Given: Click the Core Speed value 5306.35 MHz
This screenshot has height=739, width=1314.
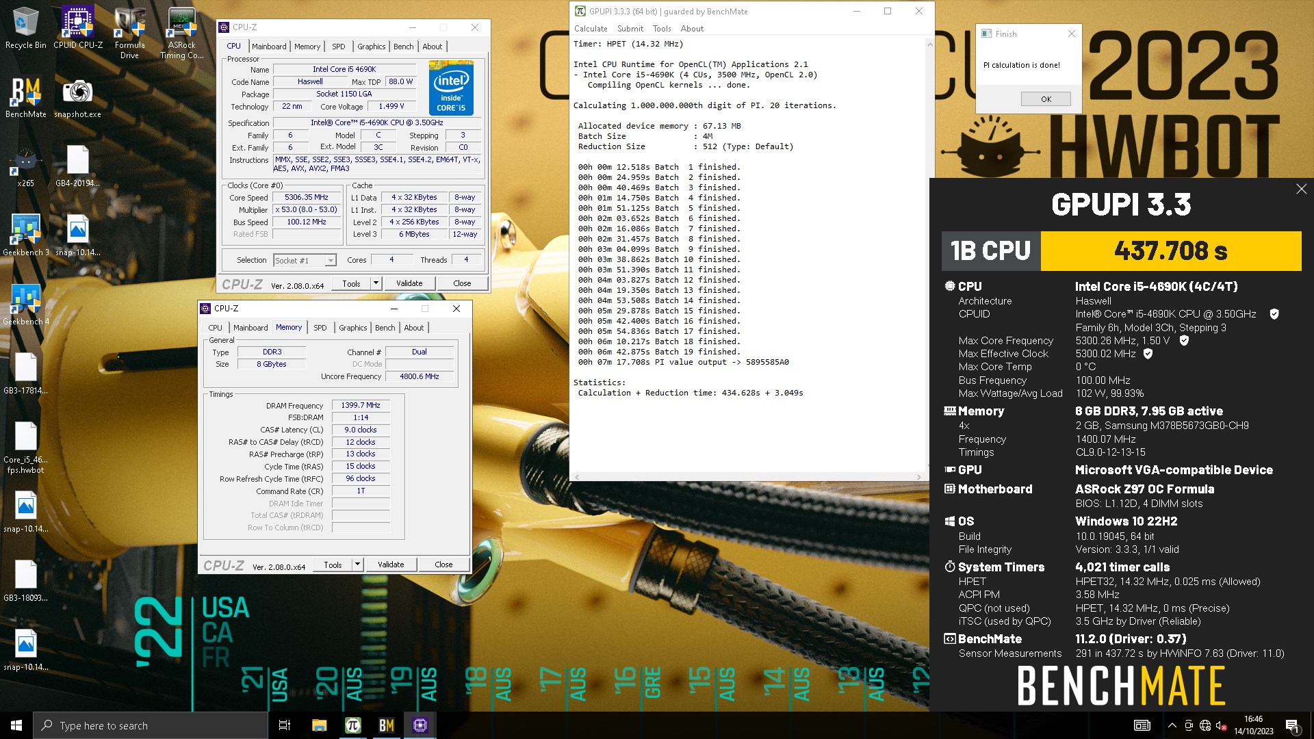Looking at the screenshot, I should point(307,197).
